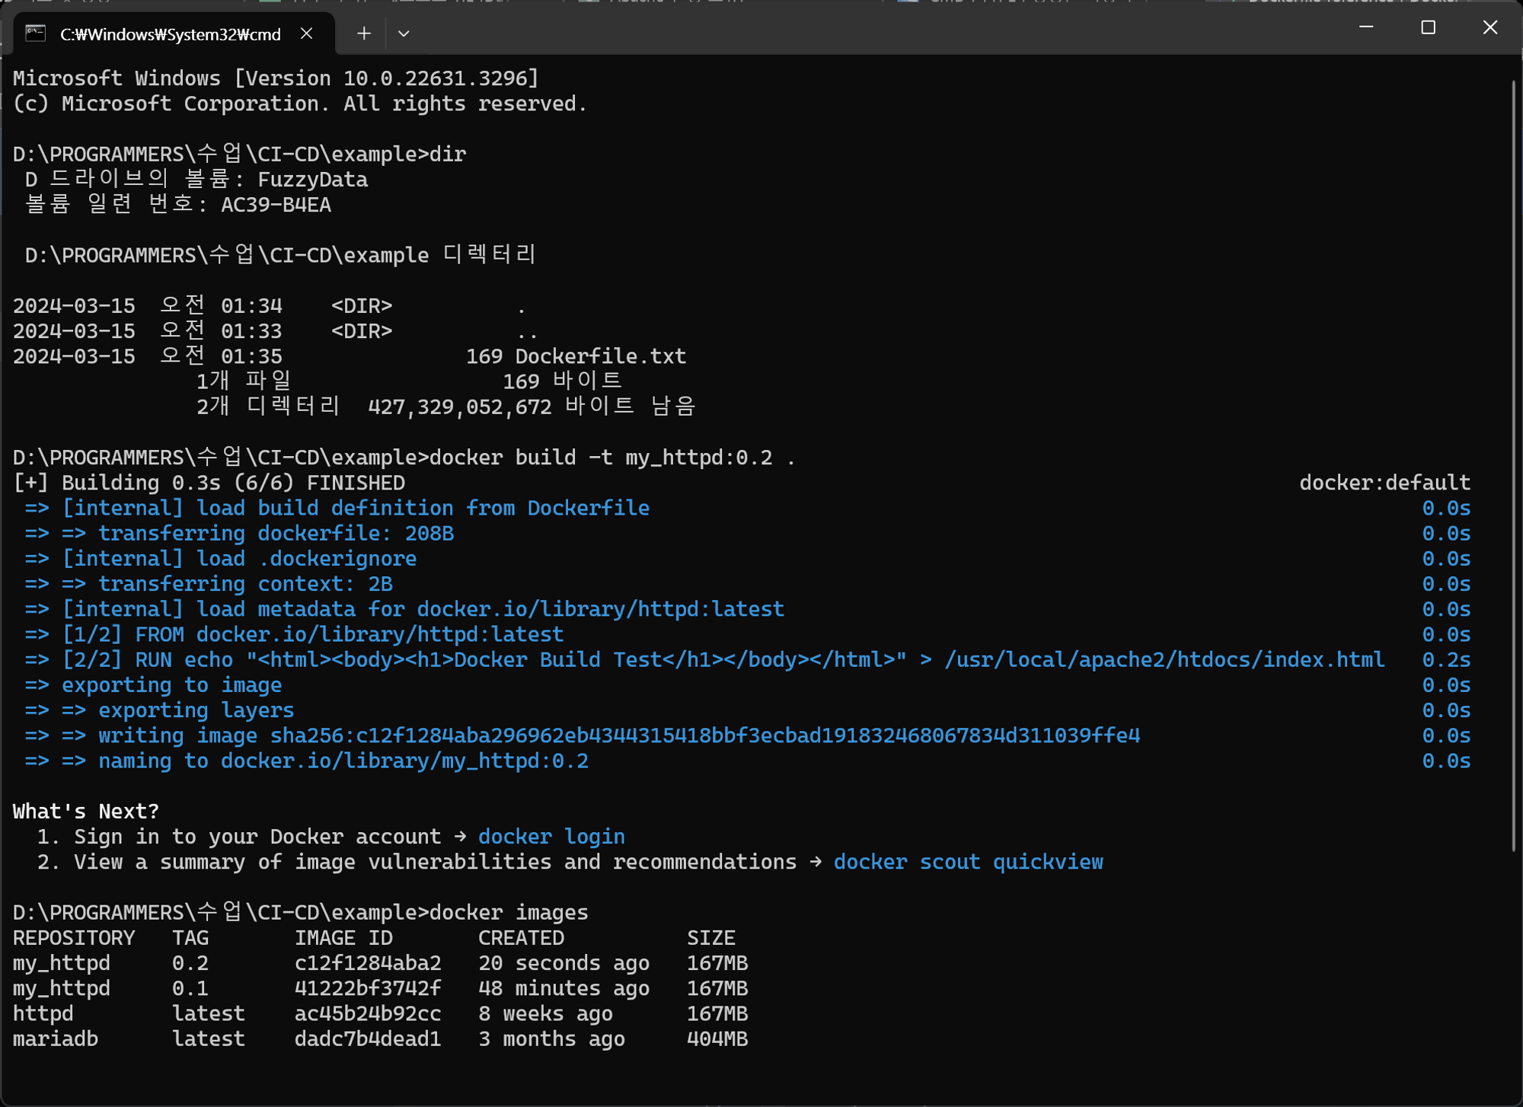Click the 427,329,052,672 free bytes value
Viewport: 1523px width, 1107px height.
click(460, 407)
